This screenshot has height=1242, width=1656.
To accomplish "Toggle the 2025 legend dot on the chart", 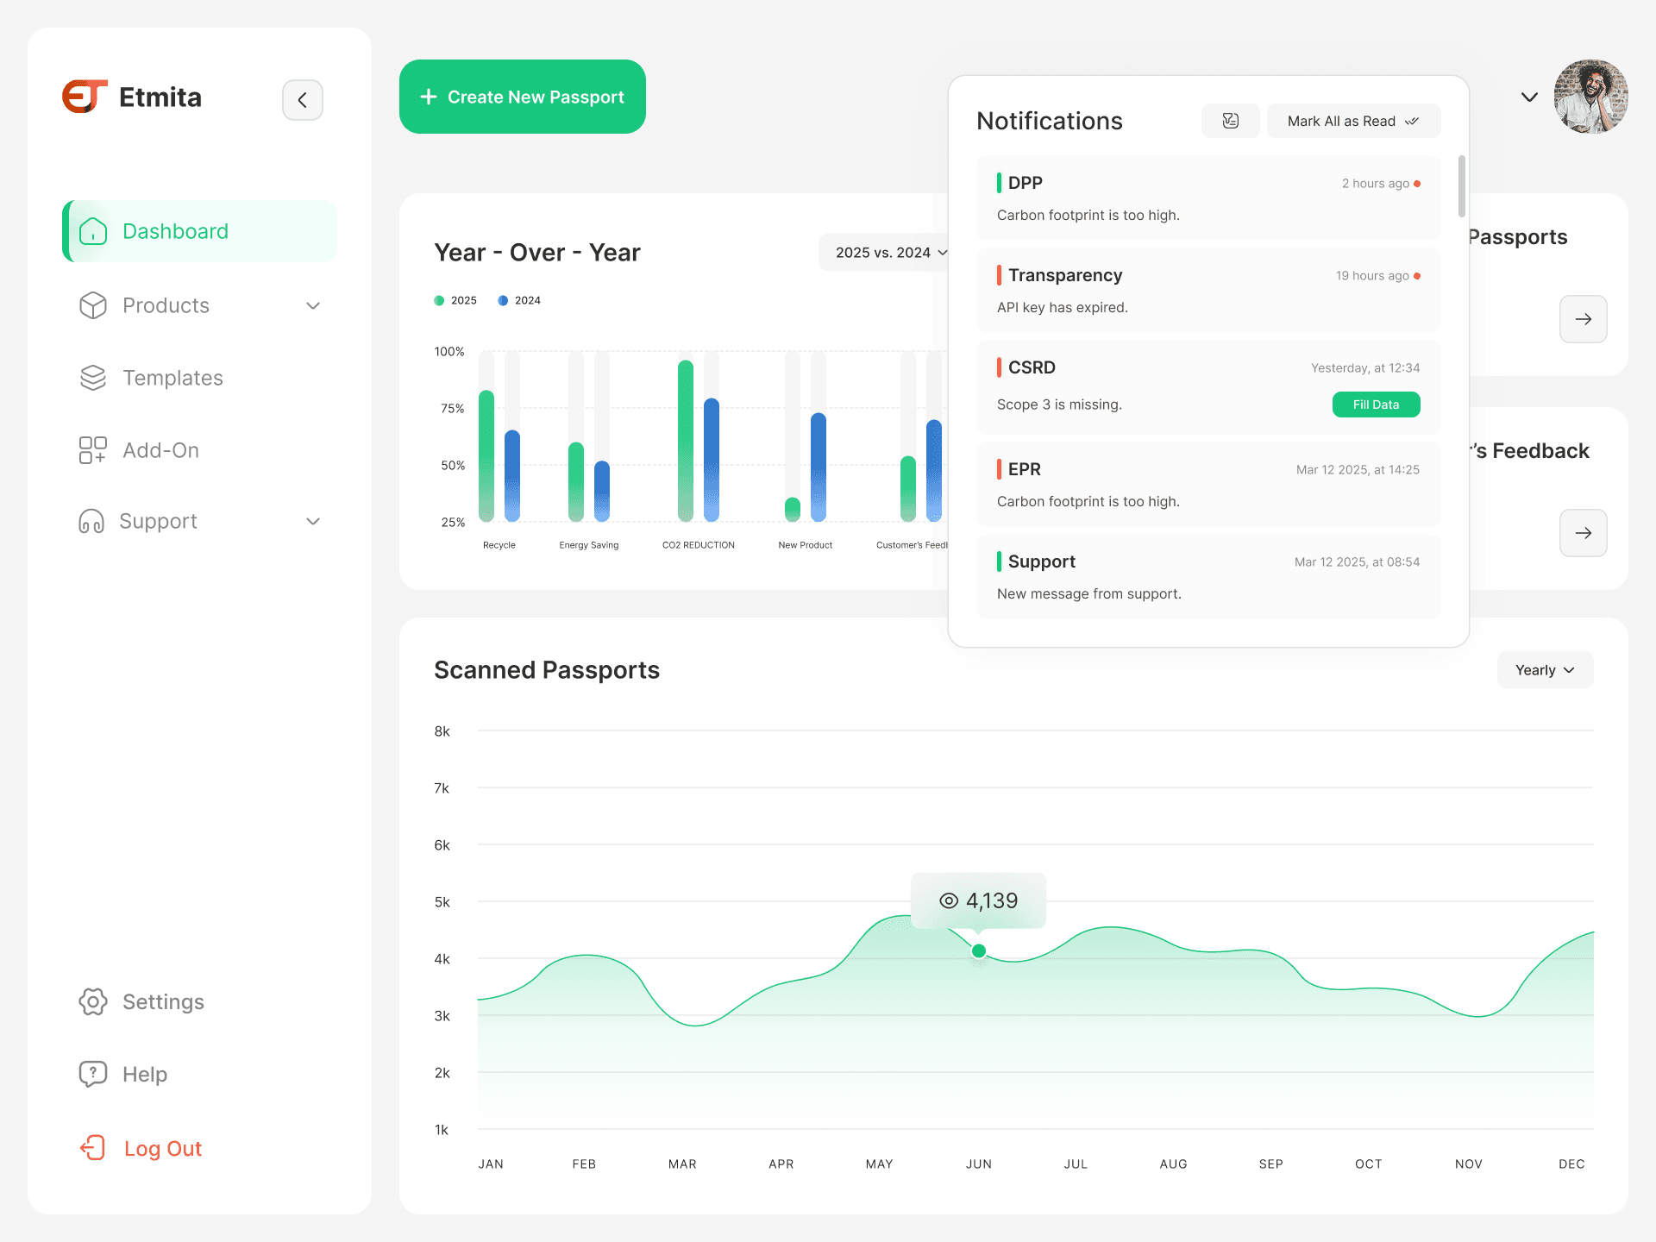I will [438, 300].
